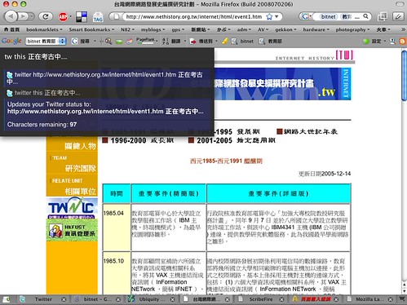Image resolution: width=407 pixels, height=305 pixels.
Task: Click the Google Toolbar magnifier search-site icon
Action: click(x=108, y=41)
